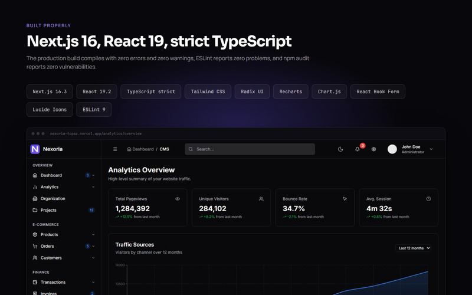Click the Tailwind CSS badge
472x295 pixels.
point(208,91)
